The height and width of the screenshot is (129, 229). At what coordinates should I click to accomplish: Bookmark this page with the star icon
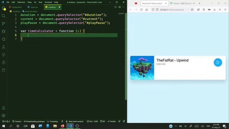(192, 10)
